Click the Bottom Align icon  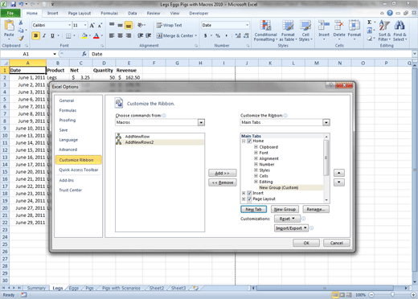coord(129,26)
